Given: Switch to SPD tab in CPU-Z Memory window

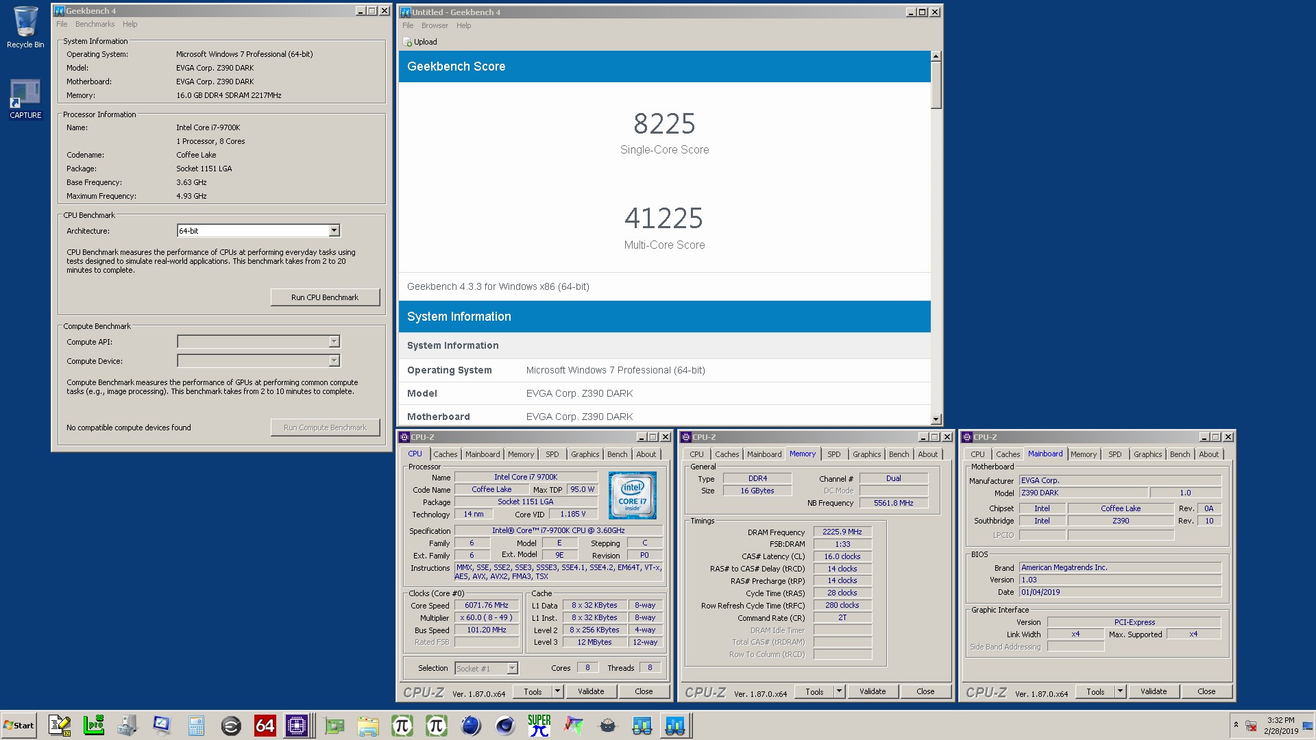Looking at the screenshot, I should pyautogui.click(x=833, y=454).
